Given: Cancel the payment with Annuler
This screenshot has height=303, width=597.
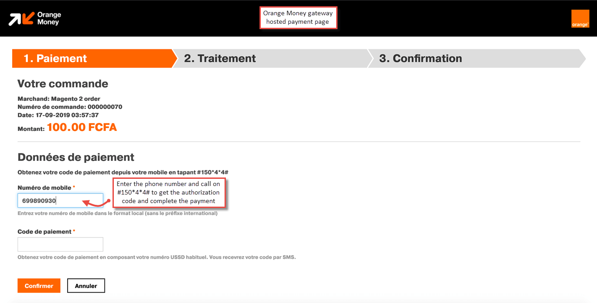Looking at the screenshot, I should click(86, 286).
